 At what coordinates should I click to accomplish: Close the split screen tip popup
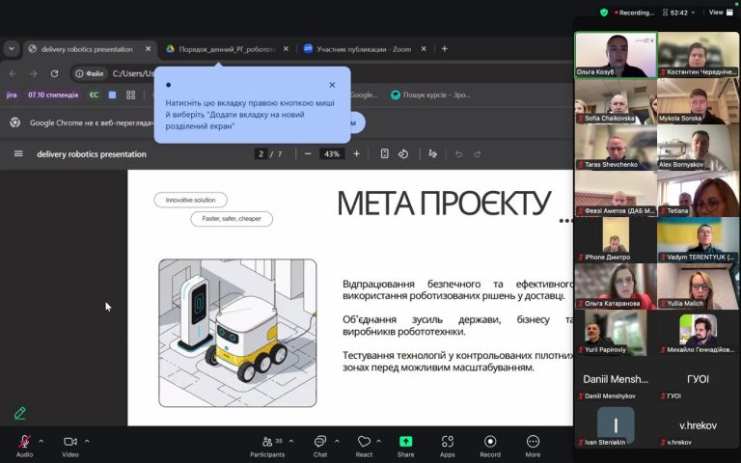coord(332,85)
